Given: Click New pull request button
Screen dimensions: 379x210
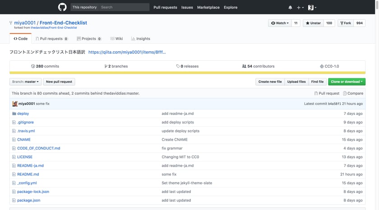Looking at the screenshot, I should [x=59, y=82].
